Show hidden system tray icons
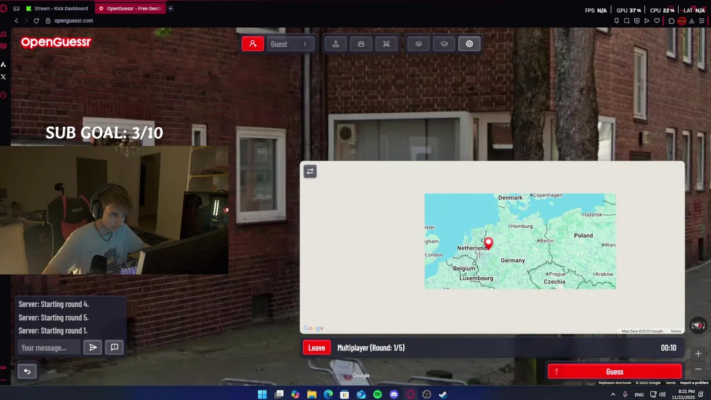 (613, 394)
